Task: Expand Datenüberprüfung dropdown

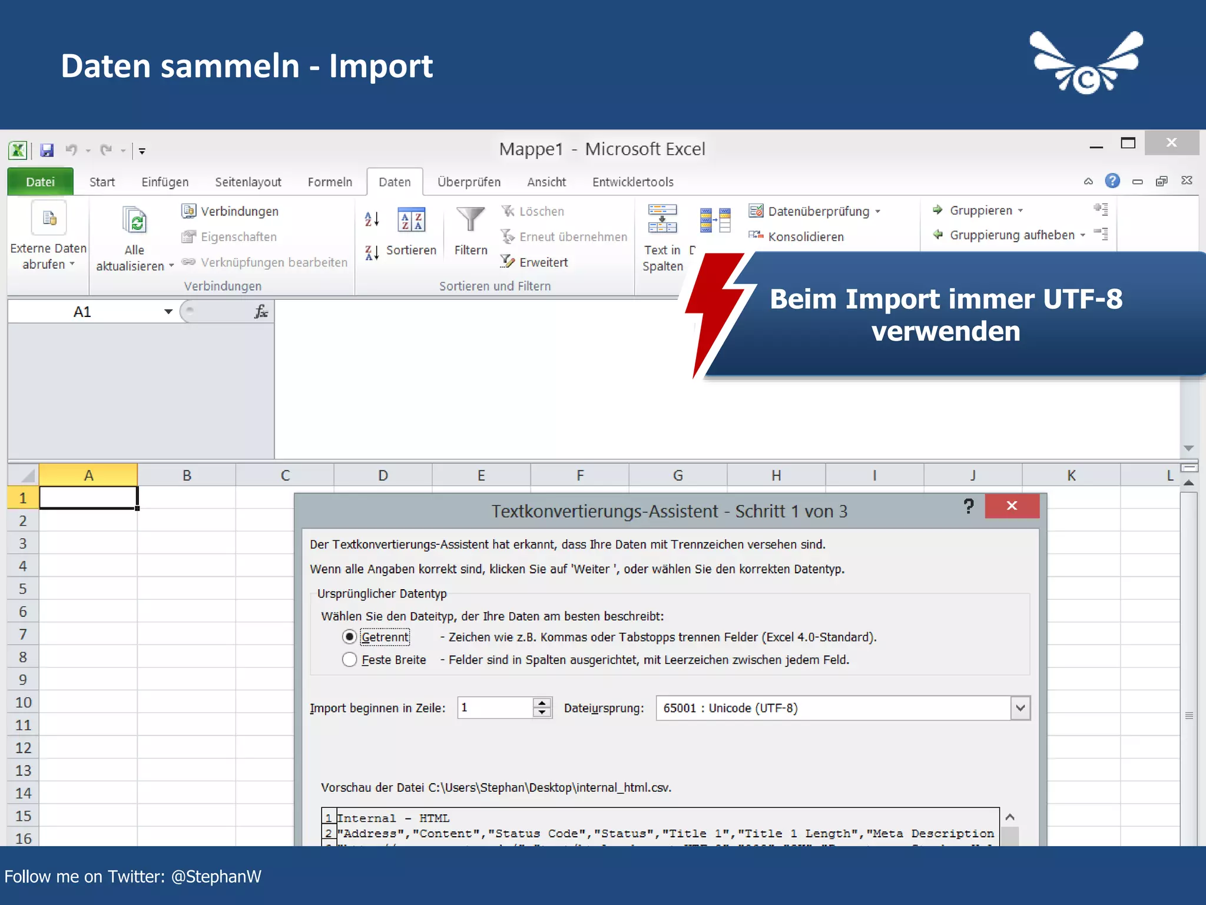Action: tap(877, 212)
